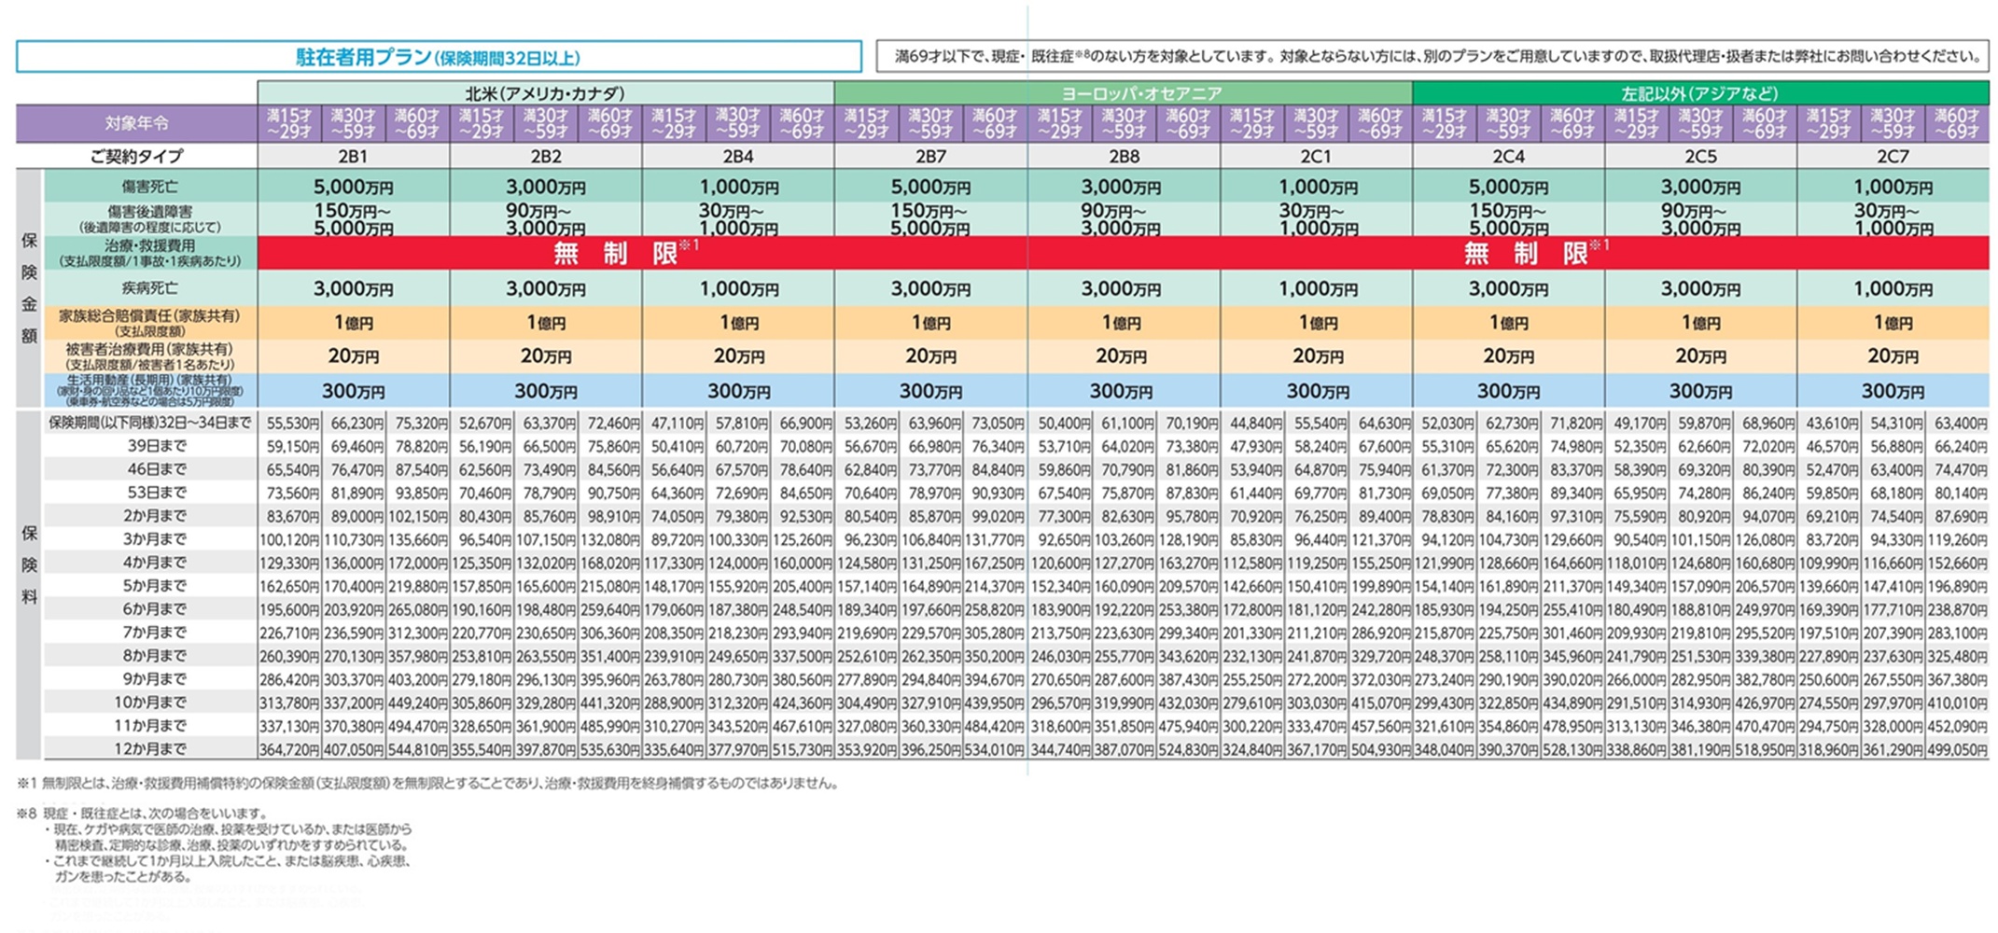Click the 満69才以下 eligibility notice box

1432,57
